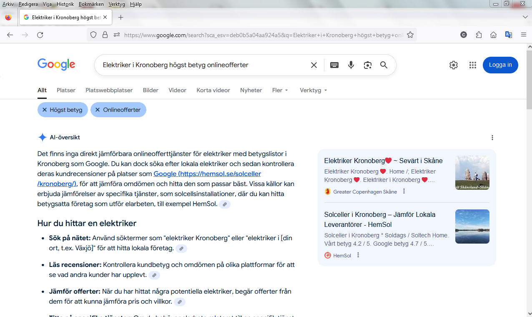Screen dimensions: 532x317
Task: Bookmark this page with star icon
Action: tap(410, 35)
